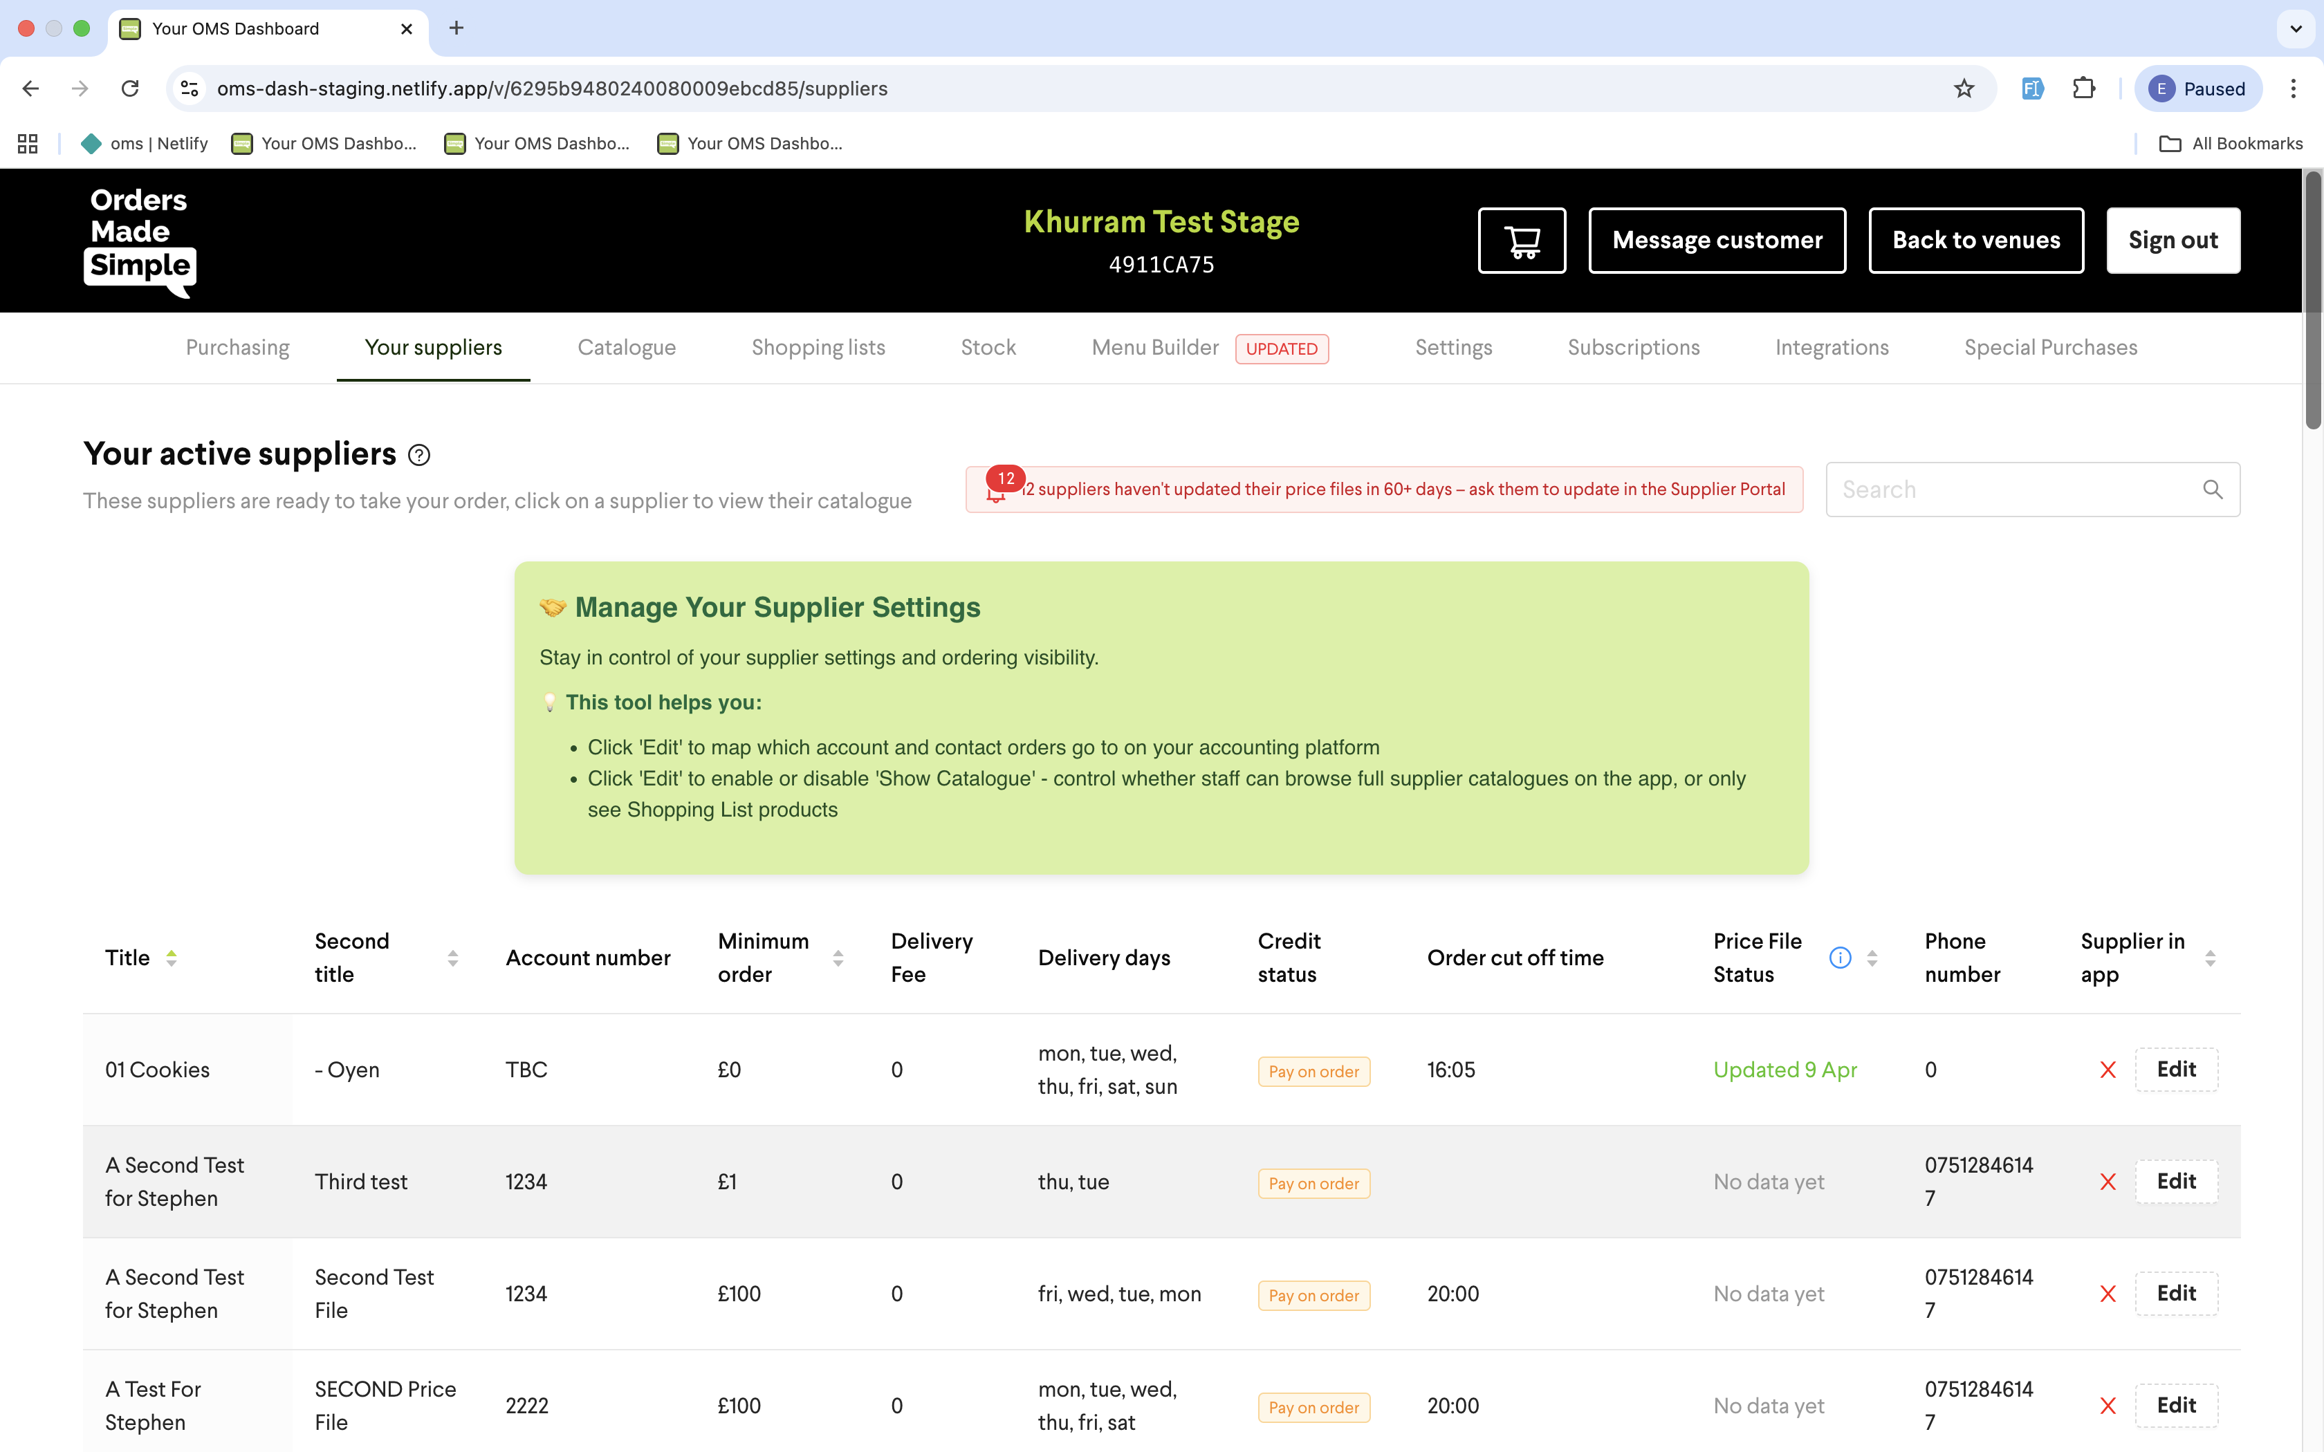Open Chrome three-dot menu

2294,89
